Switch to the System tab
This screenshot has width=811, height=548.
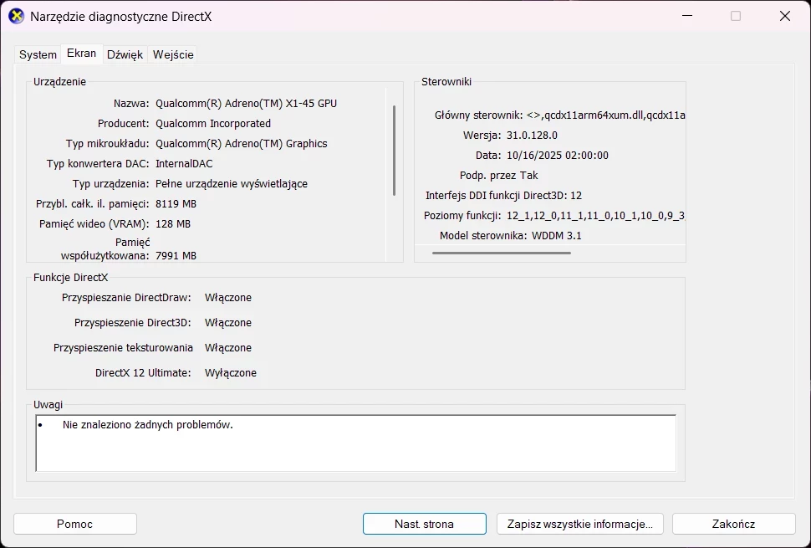coord(37,54)
